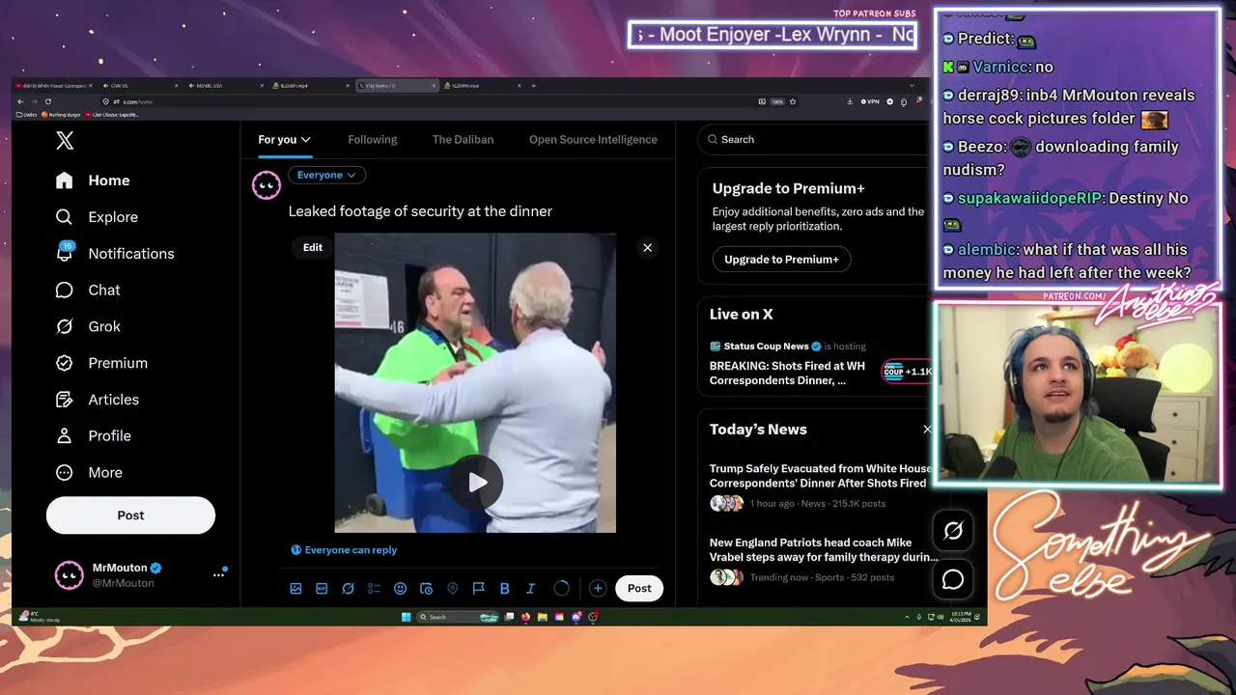
Task: Schedule post icon in composer
Action: 426,589
